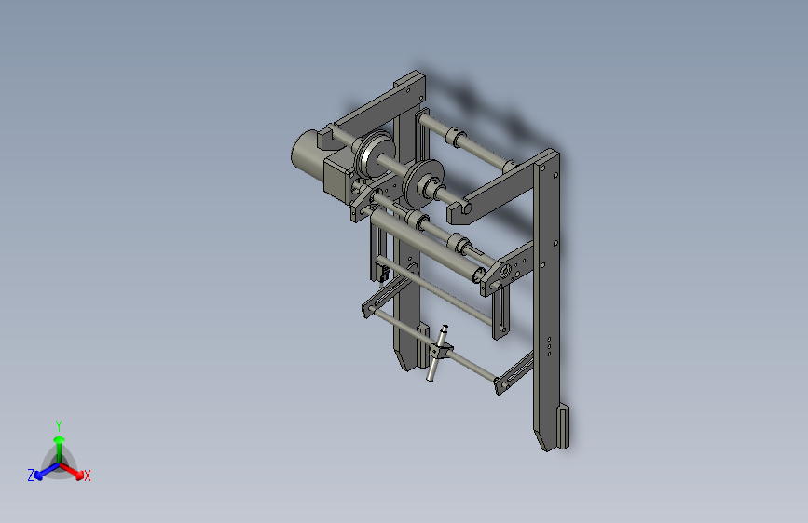Viewport: 808px width, 523px height.
Task: Select the long thick roller cylinder
Action: coord(427,247)
